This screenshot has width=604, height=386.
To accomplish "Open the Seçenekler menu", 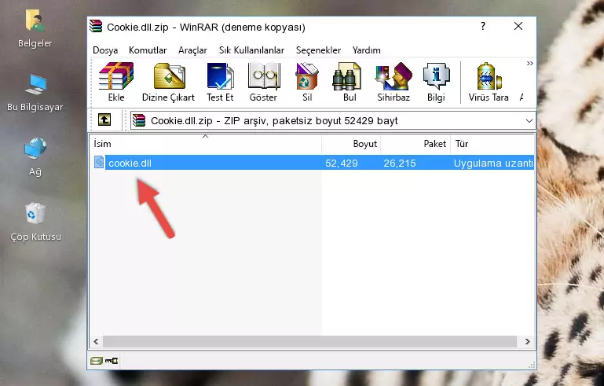I will (318, 50).
